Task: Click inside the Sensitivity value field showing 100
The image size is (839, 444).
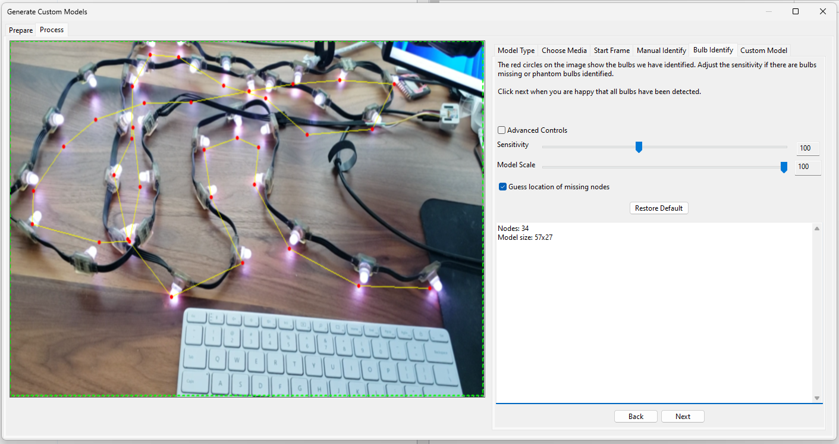Action: [x=807, y=148]
